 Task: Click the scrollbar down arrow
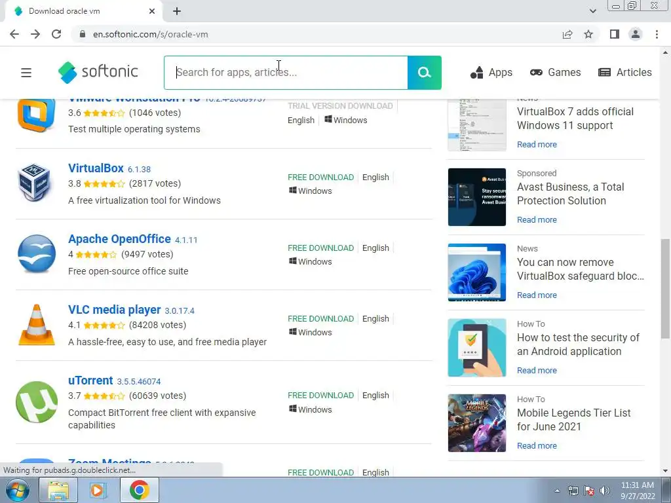click(x=665, y=471)
